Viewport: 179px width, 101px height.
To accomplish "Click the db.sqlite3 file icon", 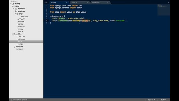I will click(15, 47).
